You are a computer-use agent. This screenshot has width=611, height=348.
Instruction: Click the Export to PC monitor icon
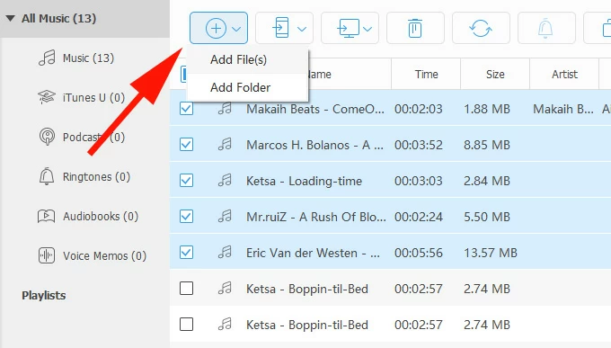click(349, 28)
